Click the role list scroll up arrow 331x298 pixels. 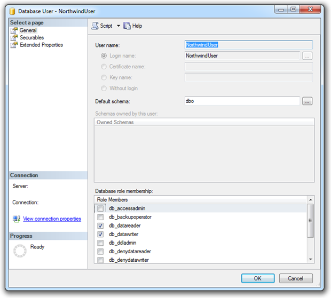point(311,199)
